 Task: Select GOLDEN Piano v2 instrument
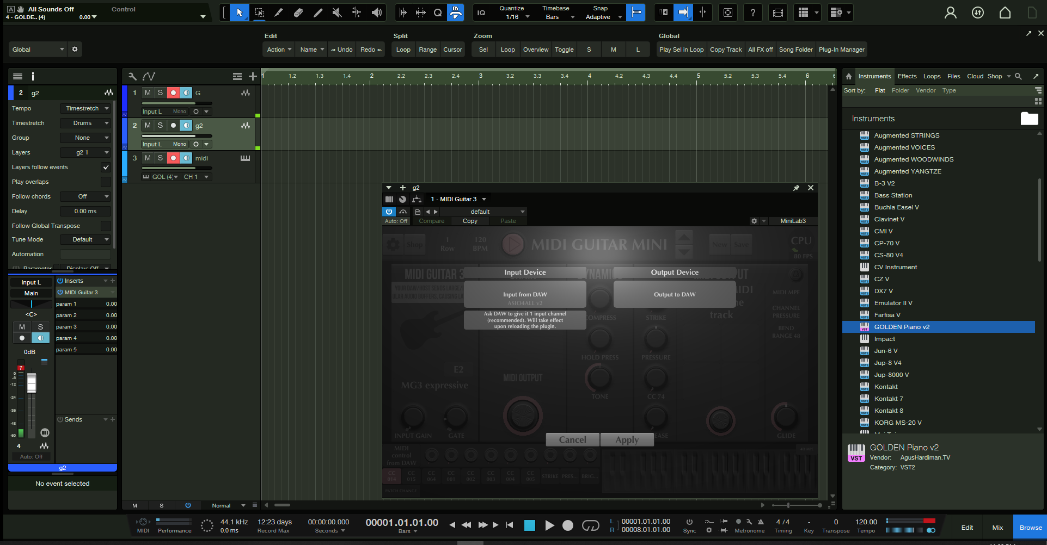pos(902,327)
